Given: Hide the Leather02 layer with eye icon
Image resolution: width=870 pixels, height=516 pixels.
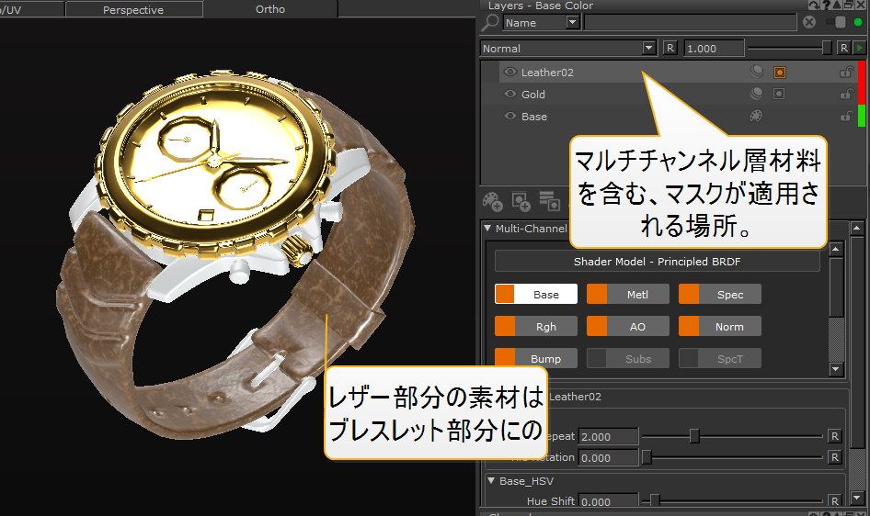Looking at the screenshot, I should (510, 72).
